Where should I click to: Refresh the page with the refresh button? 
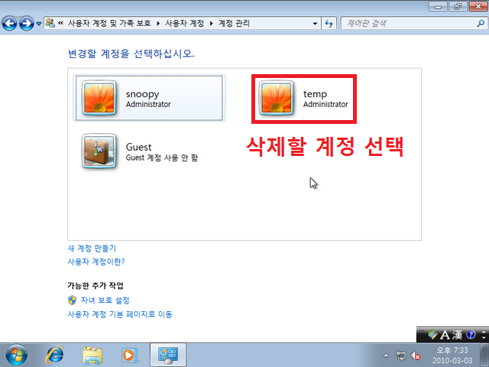coord(329,24)
